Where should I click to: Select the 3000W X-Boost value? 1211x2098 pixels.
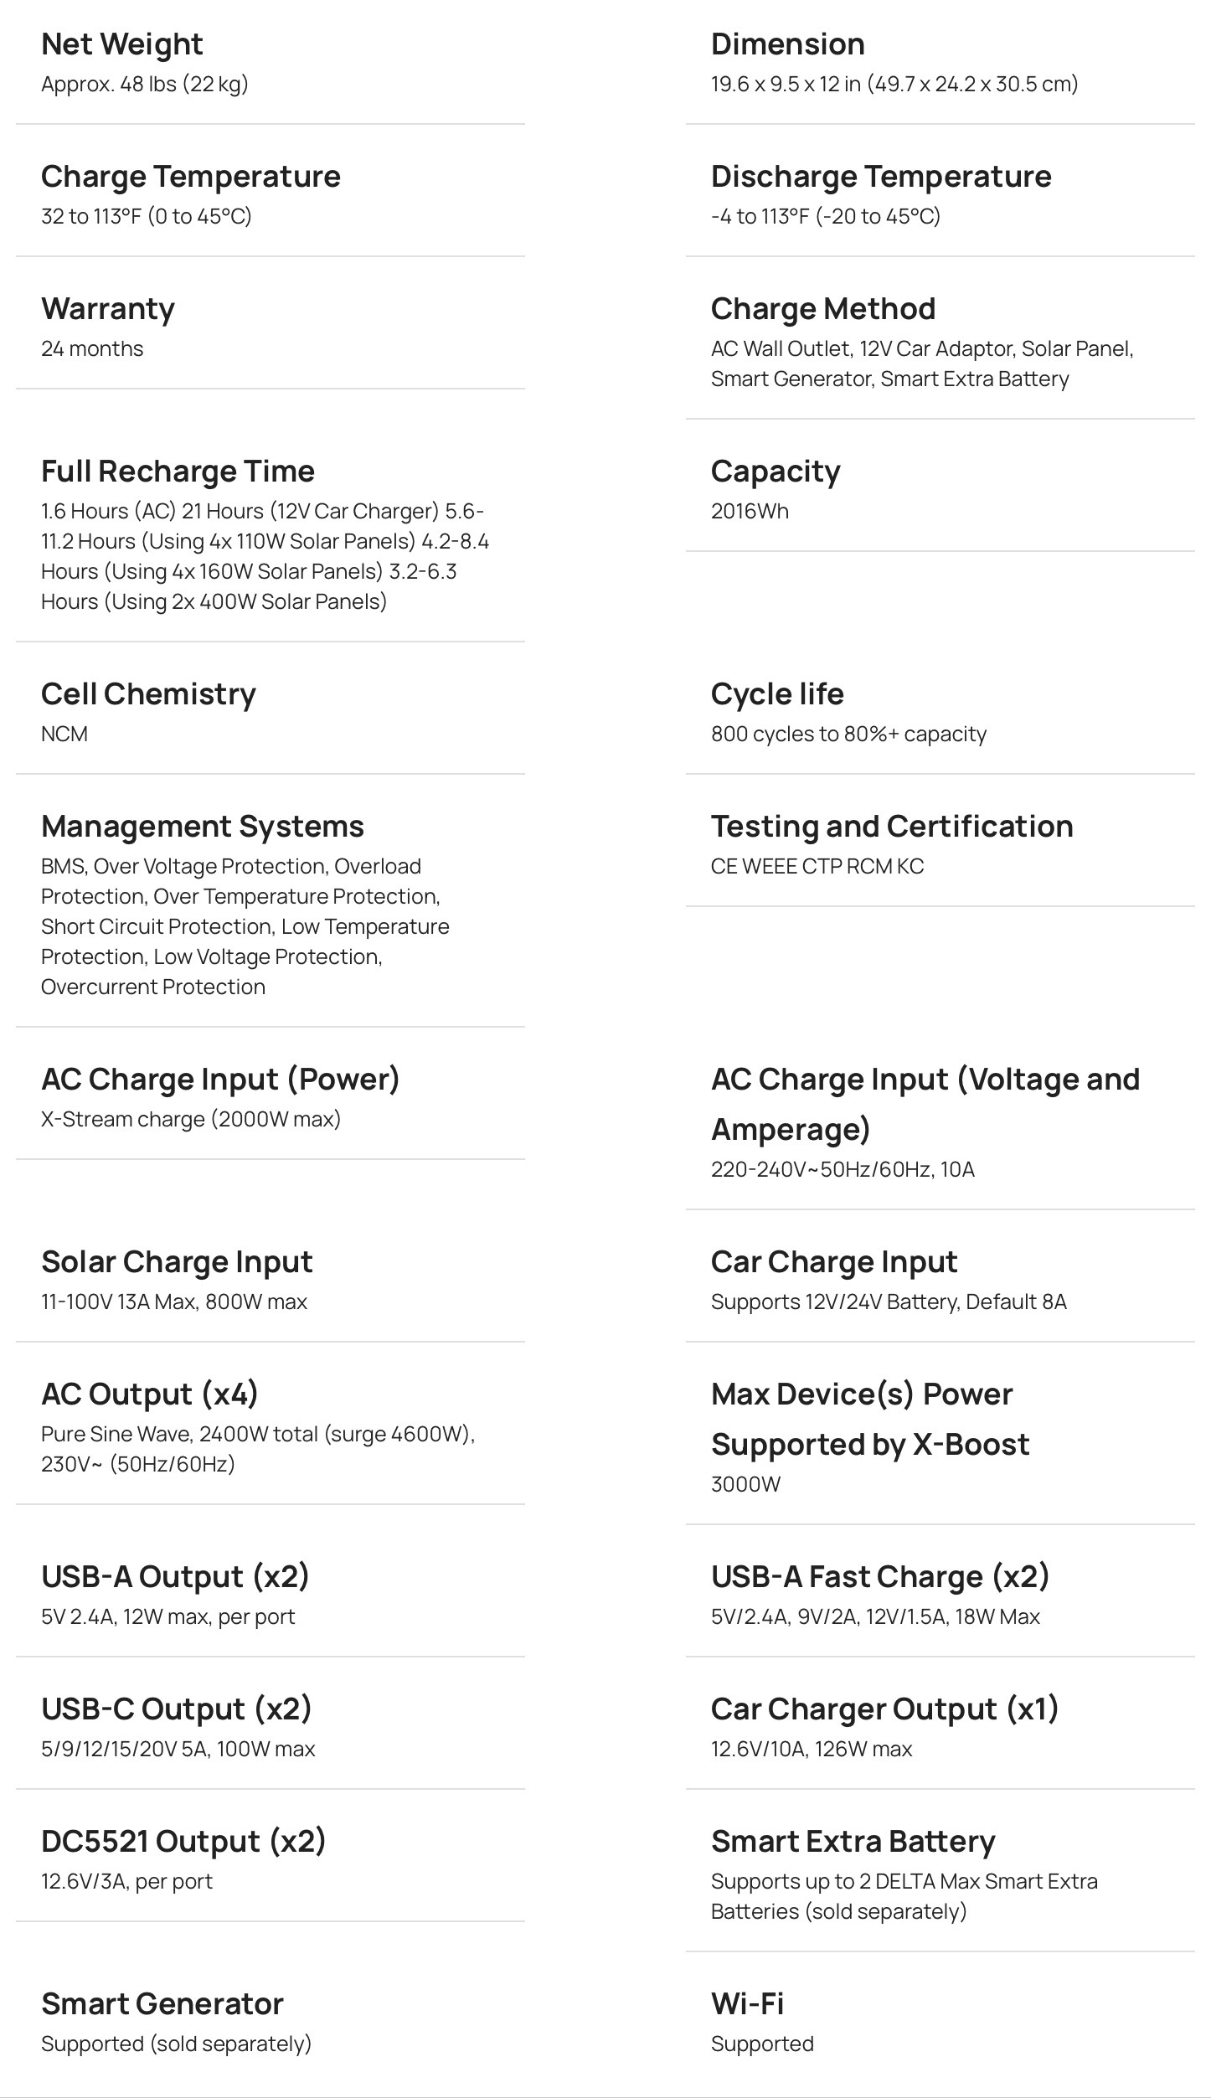[x=745, y=1484]
